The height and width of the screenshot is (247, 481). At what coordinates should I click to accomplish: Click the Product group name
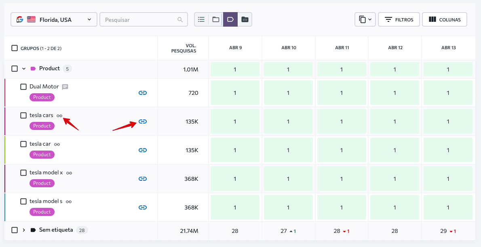coord(49,68)
